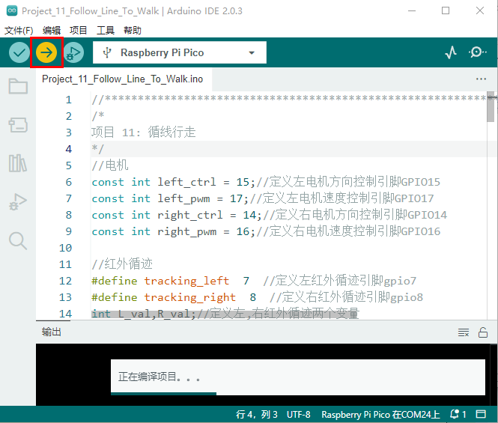Open the editor tab overflow menu (three dots)

(481, 79)
